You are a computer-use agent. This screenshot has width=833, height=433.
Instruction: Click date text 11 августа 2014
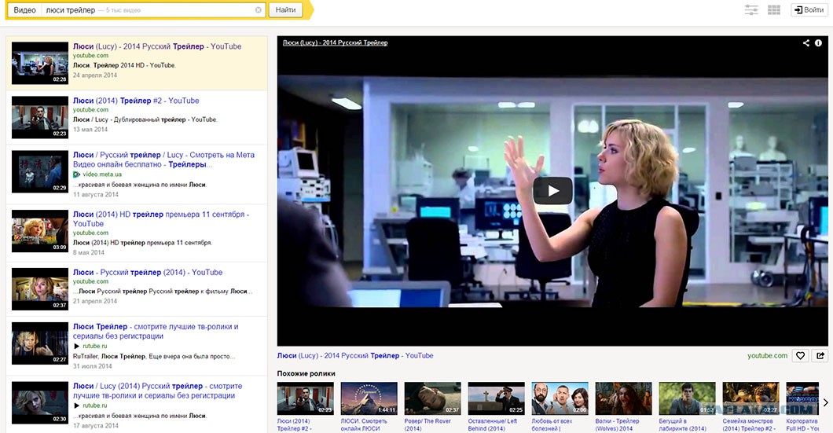[x=96, y=194]
